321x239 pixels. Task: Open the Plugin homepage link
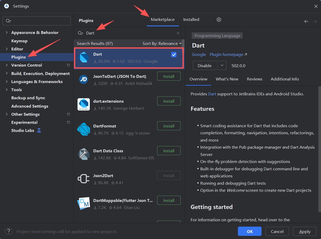coord(228,55)
